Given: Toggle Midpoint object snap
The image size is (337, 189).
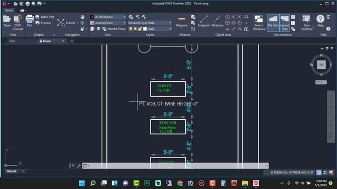Looking at the screenshot, I should (217, 21).
